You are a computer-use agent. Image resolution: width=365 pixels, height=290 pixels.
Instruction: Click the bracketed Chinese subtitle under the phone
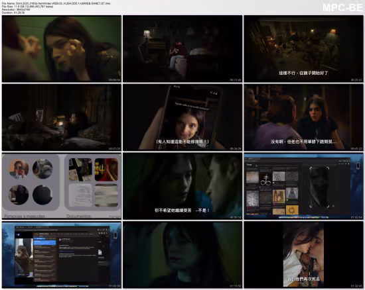coord(183,142)
